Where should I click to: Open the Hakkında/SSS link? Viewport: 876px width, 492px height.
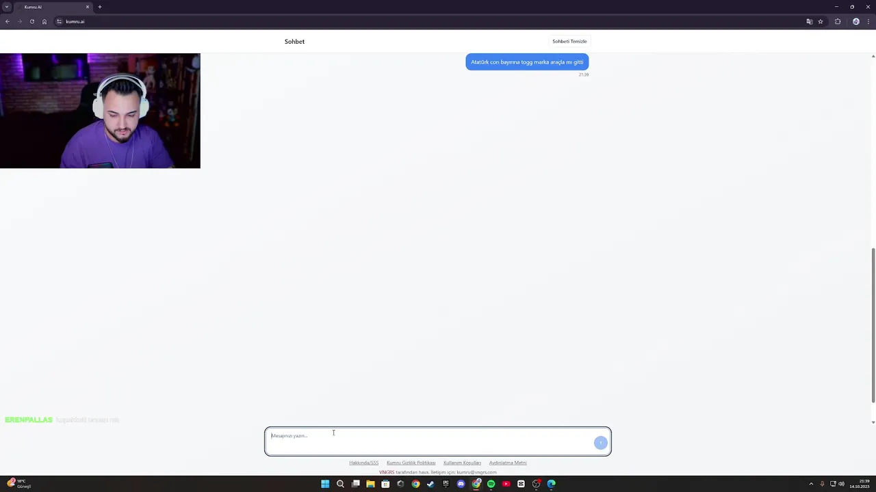(363, 463)
